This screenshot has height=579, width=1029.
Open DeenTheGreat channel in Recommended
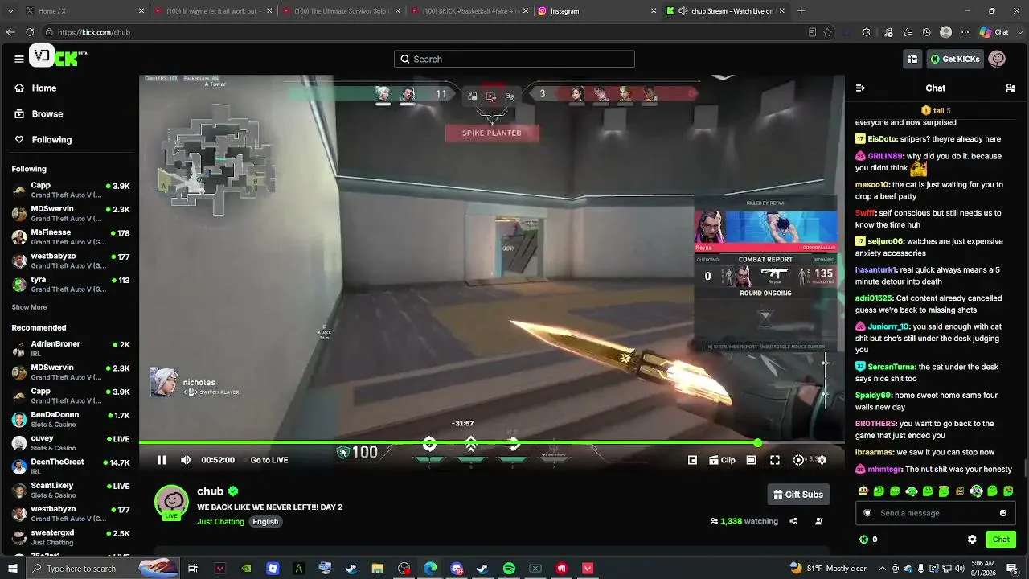coord(71,466)
